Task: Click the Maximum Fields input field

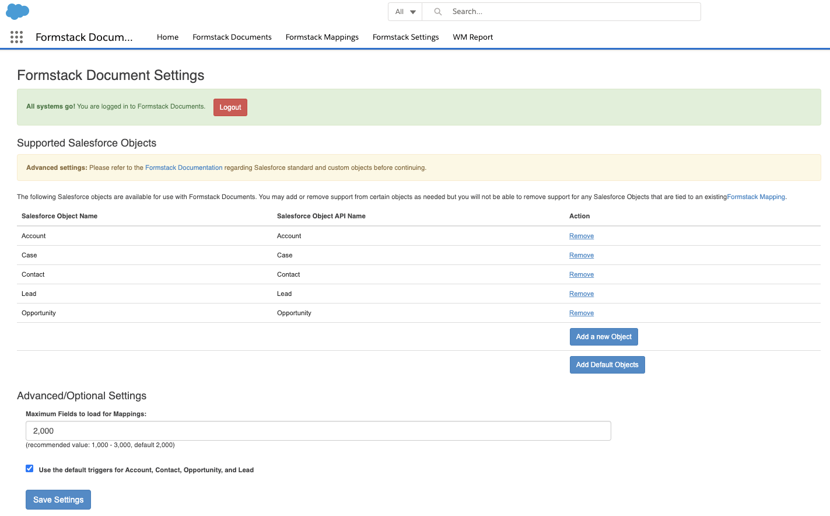Action: [x=318, y=431]
